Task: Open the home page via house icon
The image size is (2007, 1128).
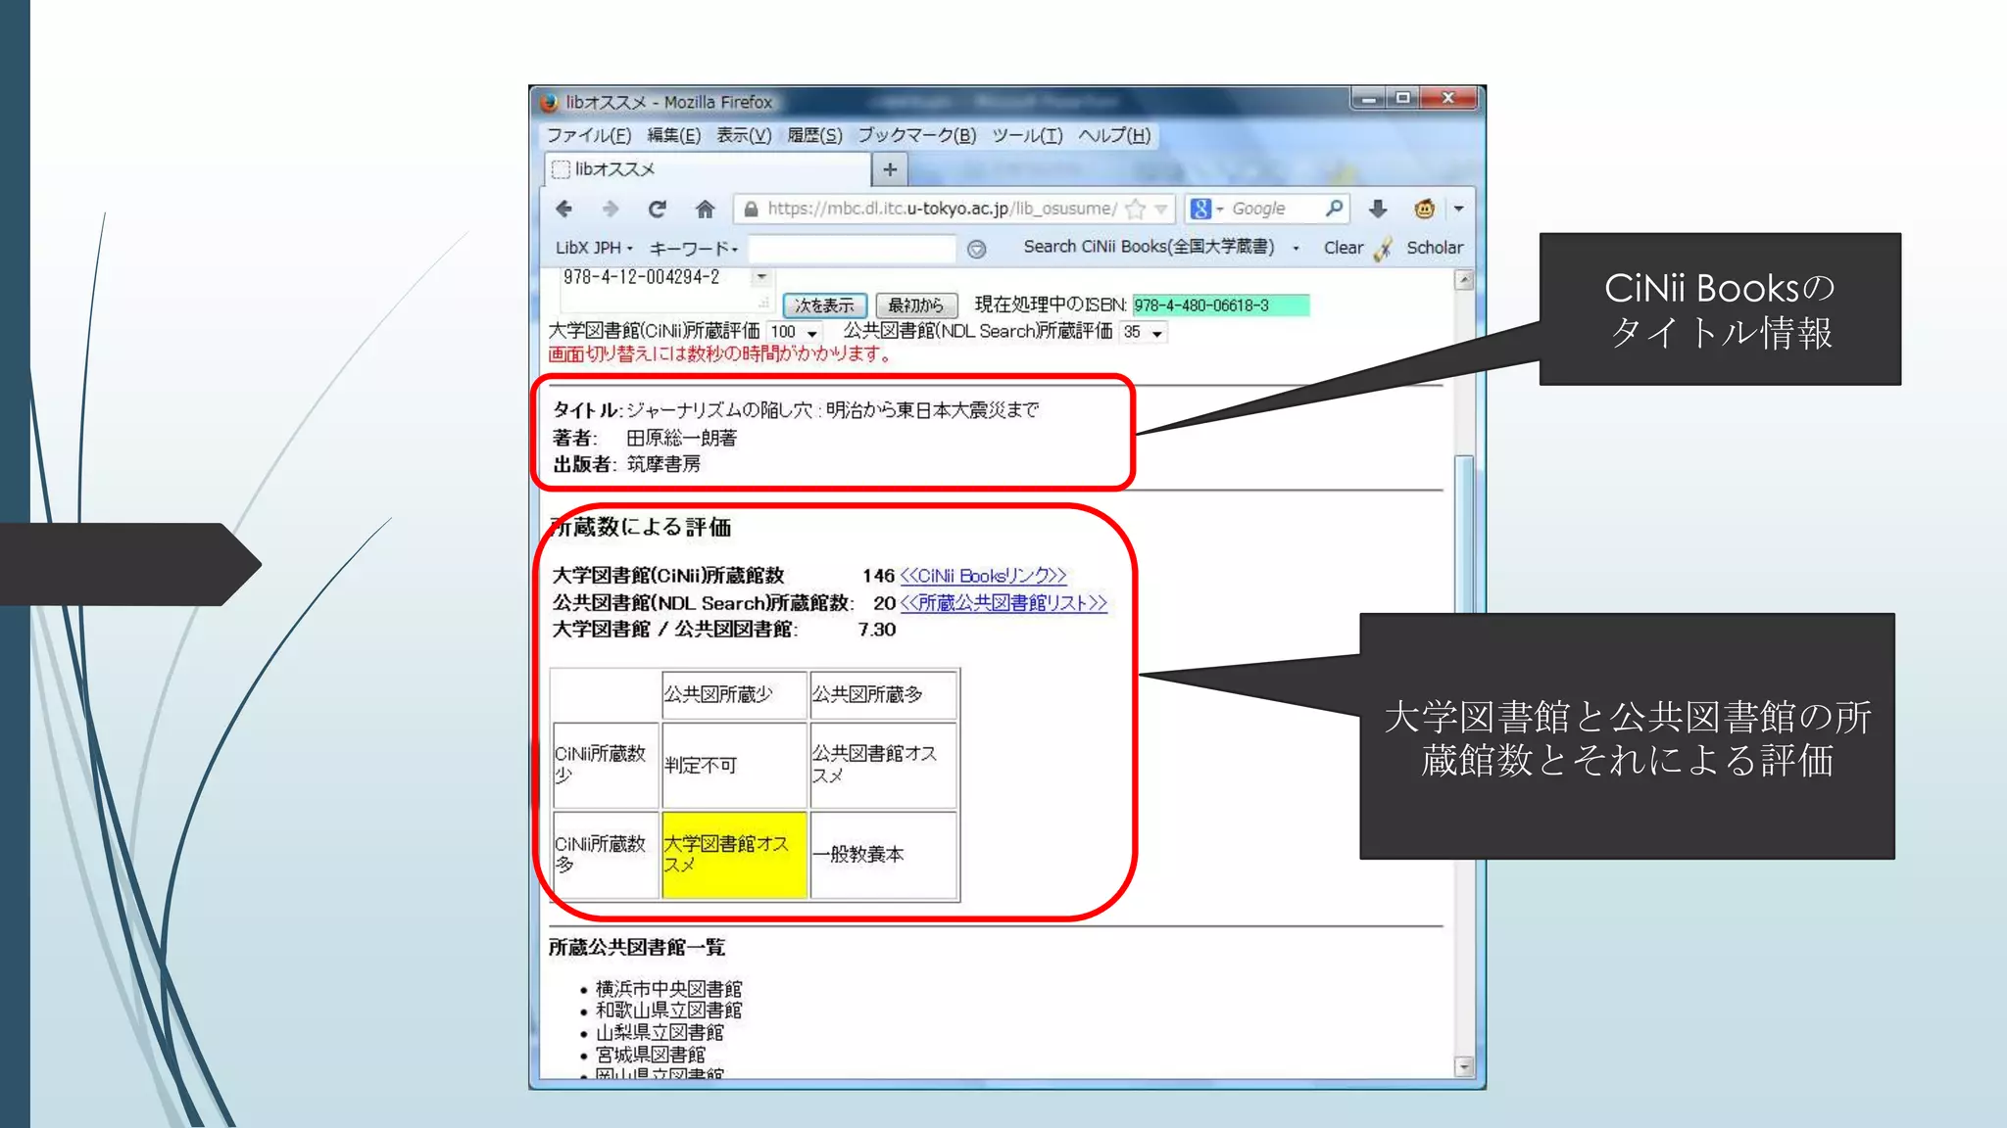Action: [705, 209]
